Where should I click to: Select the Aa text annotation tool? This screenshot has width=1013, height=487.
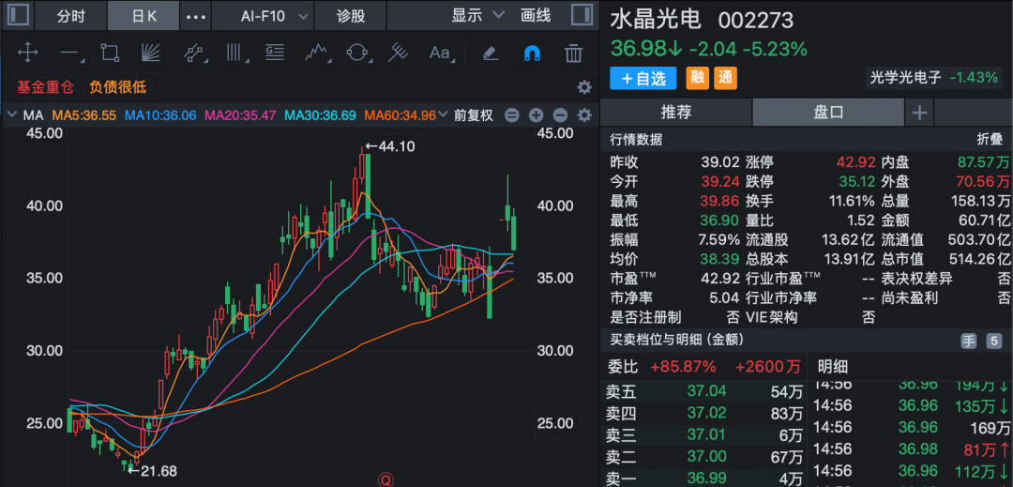coord(440,53)
